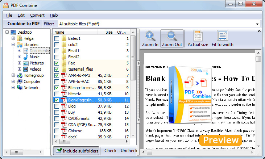Image resolution: width=265 pixels, height=159 pixels.
Task: Click the Bates1 folder icon
Action: [x=64, y=38]
